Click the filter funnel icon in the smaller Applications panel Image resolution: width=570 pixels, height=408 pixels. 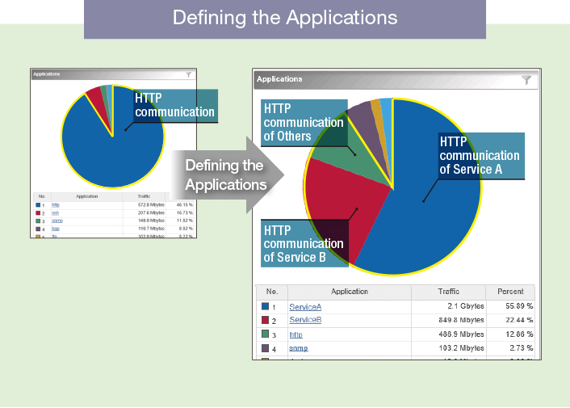pyautogui.click(x=188, y=74)
